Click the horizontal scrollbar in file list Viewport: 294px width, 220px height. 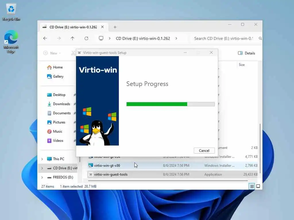pyautogui.click(x=168, y=181)
